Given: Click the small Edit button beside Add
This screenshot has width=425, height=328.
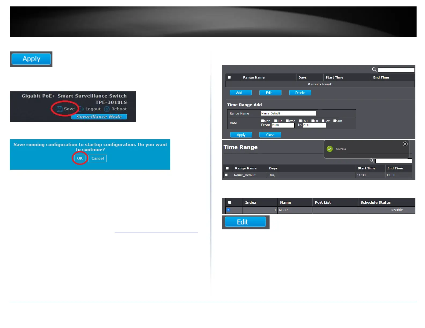Looking at the screenshot, I should point(270,93).
